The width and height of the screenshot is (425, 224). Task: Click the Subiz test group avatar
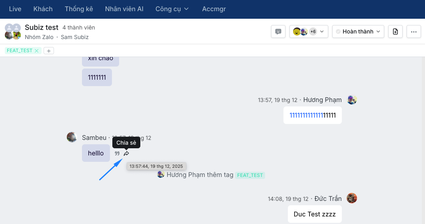tap(12, 31)
